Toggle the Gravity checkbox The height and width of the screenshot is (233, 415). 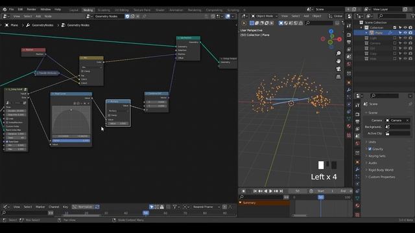370,149
